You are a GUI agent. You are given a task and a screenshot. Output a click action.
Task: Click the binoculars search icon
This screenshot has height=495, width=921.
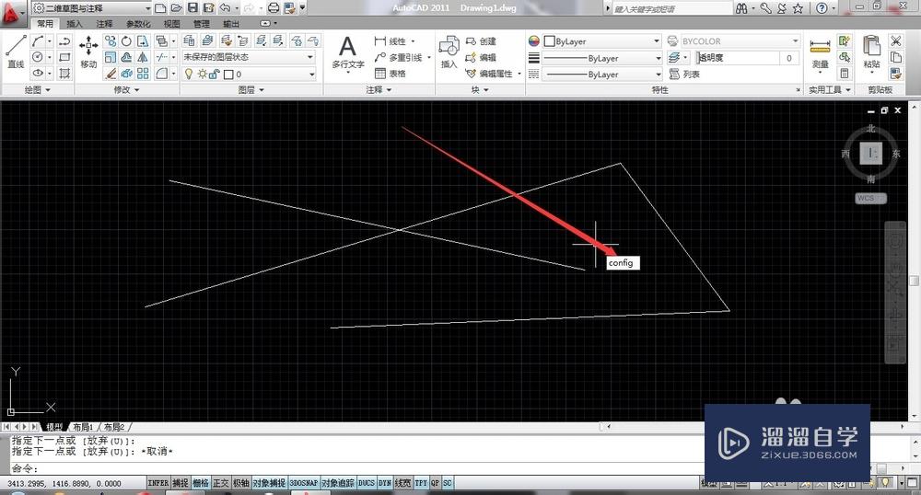(x=741, y=8)
